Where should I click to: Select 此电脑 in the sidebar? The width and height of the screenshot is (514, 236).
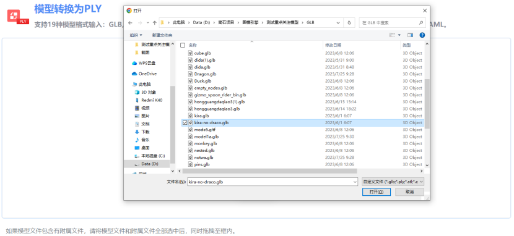[141, 84]
